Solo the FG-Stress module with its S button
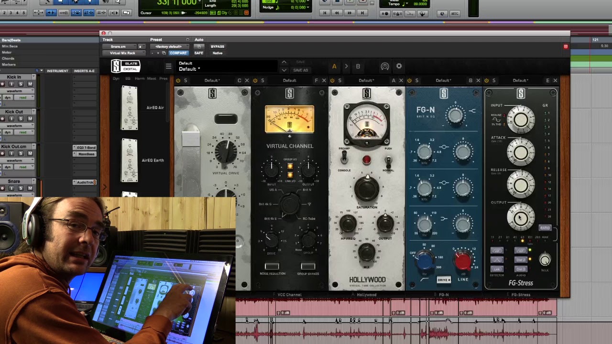Viewport: 612px width, 344px height. pos(494,80)
